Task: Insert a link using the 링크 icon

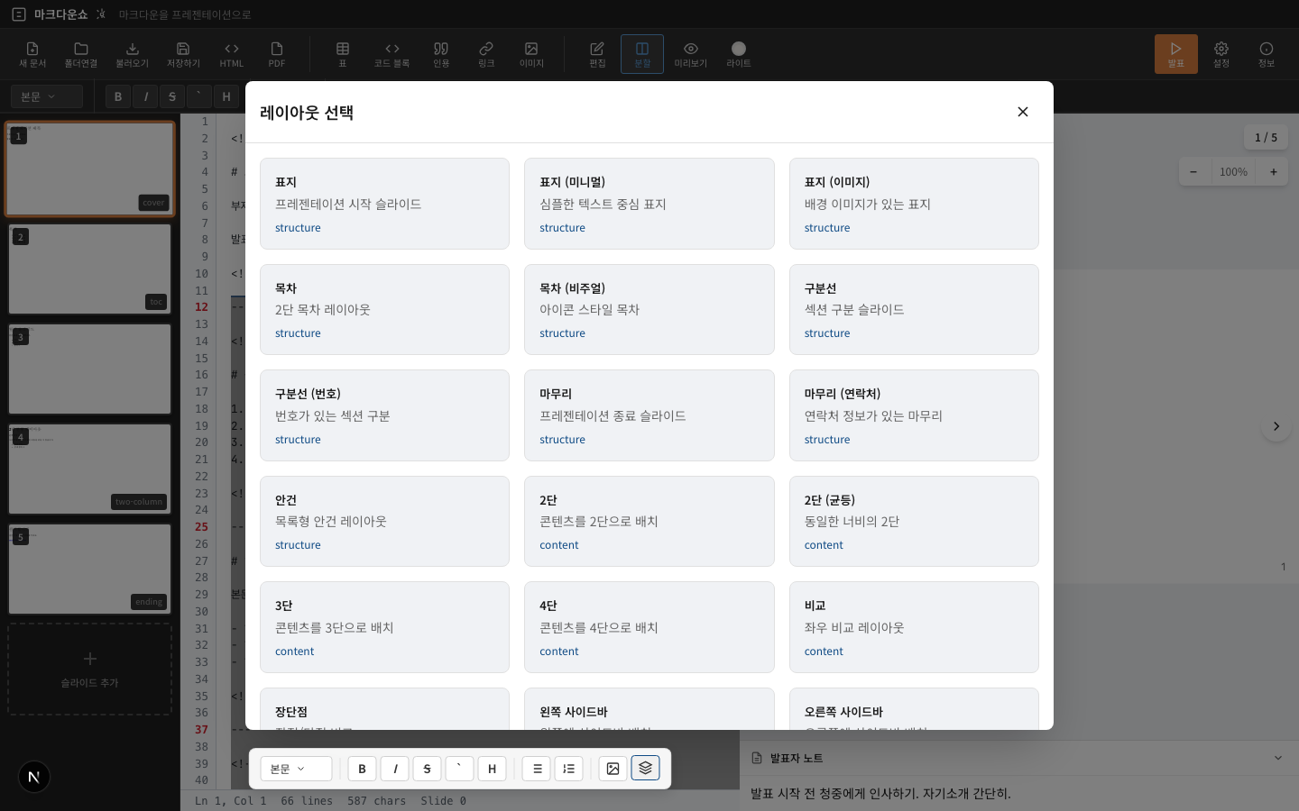Action: tap(486, 54)
